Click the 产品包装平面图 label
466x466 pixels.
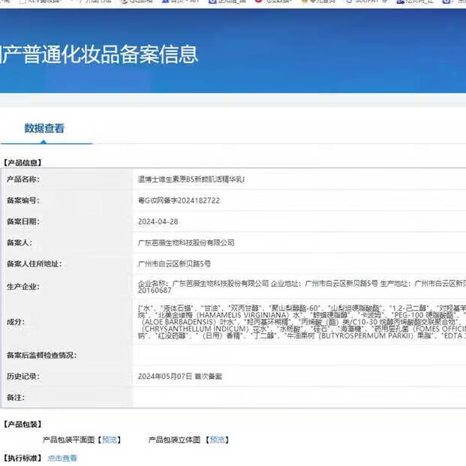(x=68, y=440)
